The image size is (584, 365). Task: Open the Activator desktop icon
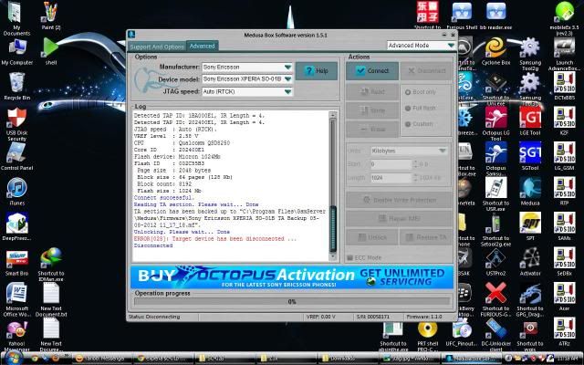coord(530,262)
